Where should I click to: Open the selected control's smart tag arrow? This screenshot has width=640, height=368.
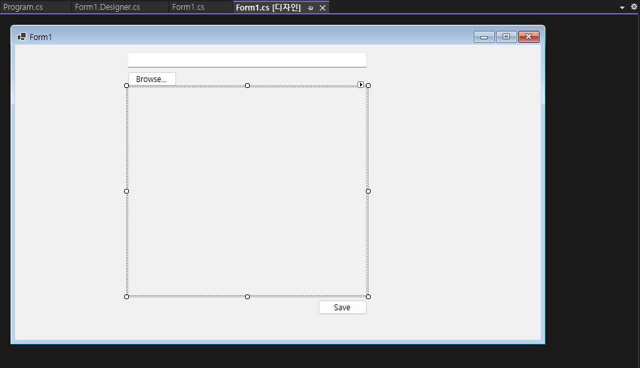click(x=360, y=85)
